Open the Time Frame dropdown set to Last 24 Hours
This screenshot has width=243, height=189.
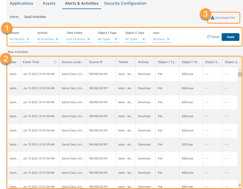coord(79,39)
